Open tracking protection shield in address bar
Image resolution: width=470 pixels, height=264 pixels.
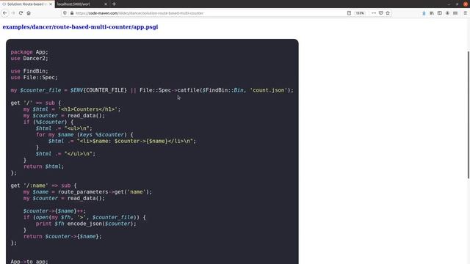pos(65,13)
